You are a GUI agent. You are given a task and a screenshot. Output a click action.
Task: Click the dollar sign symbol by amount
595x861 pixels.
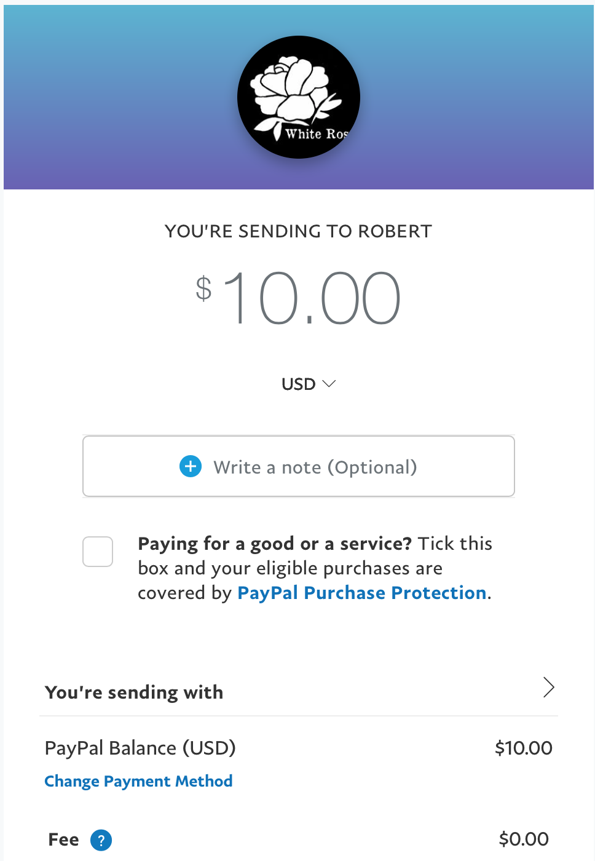203,288
